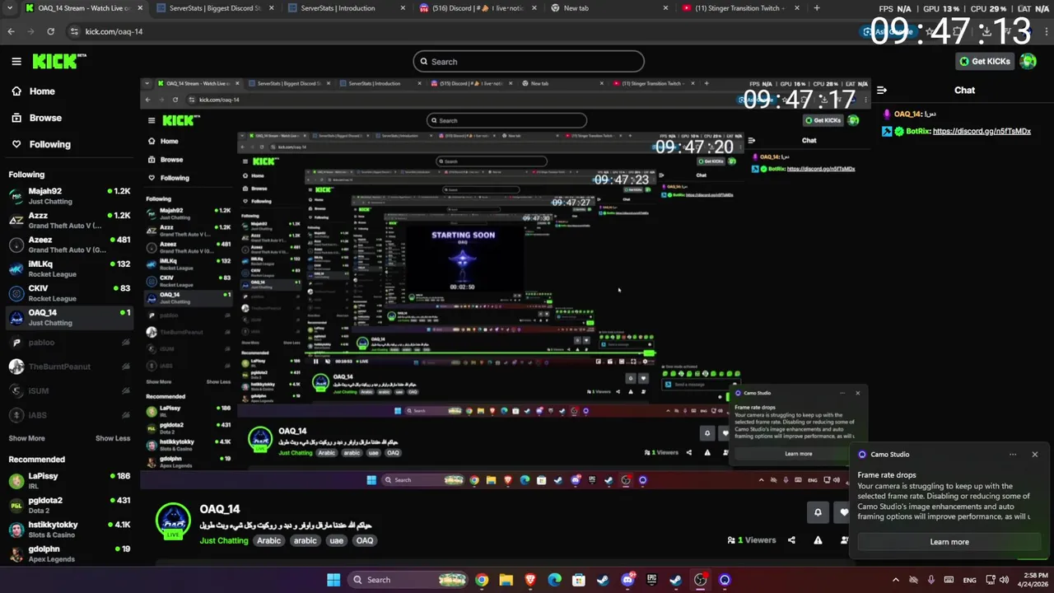Open pgldota2 recommended channel
The image size is (1054, 593).
click(x=70, y=505)
